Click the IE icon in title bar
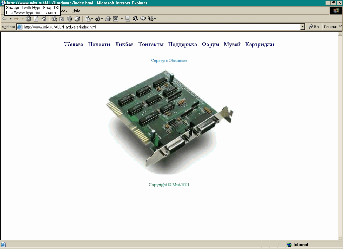 point(3,3)
